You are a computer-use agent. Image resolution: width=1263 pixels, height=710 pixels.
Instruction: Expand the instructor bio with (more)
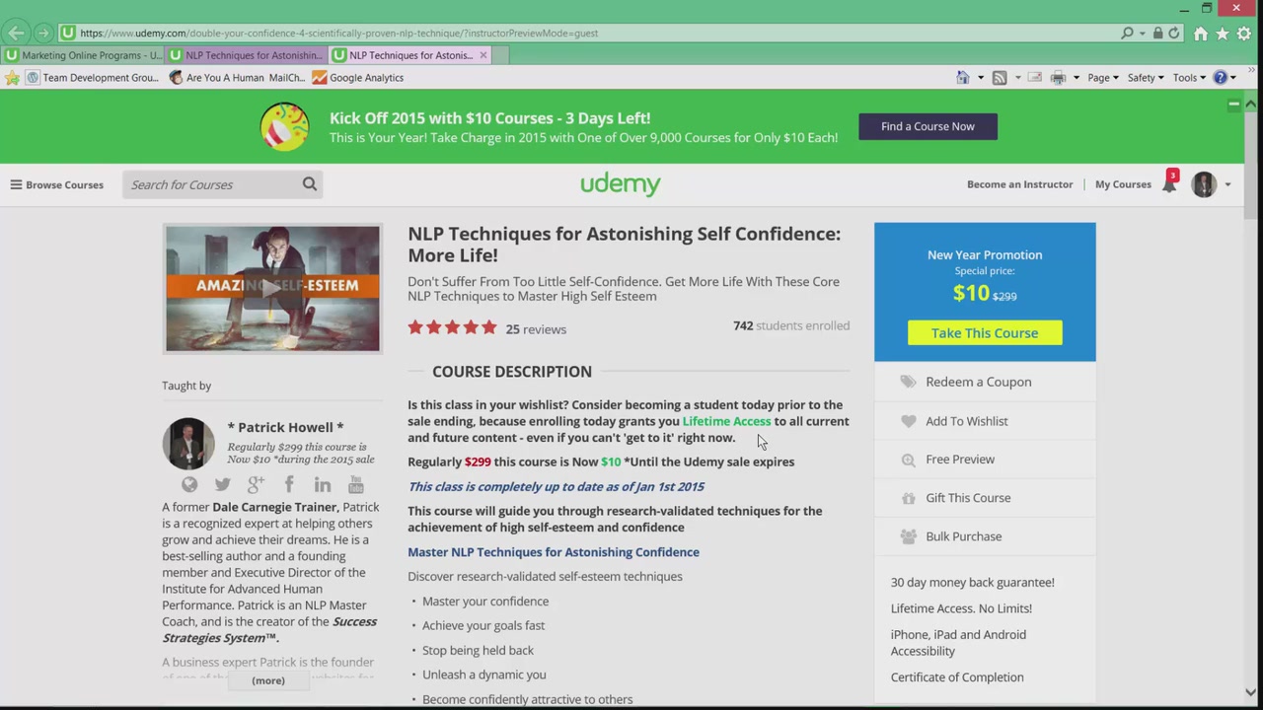click(268, 680)
